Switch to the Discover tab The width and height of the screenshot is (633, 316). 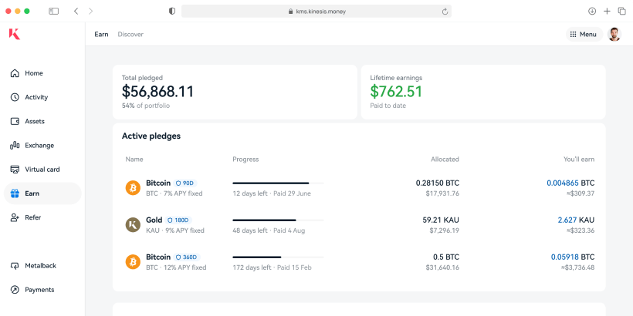130,34
